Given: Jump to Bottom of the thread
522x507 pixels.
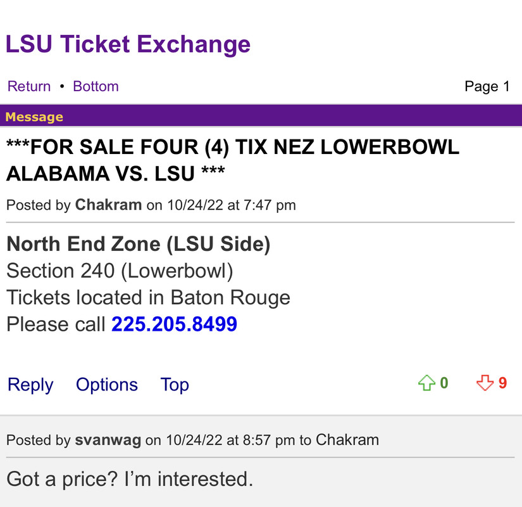Looking at the screenshot, I should (x=96, y=86).
